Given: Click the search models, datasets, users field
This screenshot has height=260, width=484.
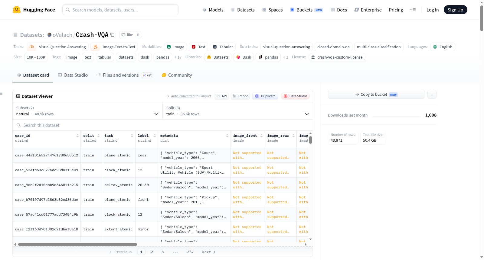Looking at the screenshot, I should (120, 10).
